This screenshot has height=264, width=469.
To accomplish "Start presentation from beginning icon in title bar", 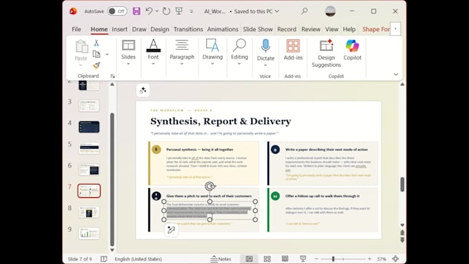I will (179, 11).
